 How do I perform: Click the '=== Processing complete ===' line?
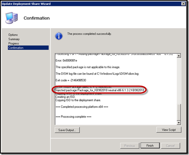click(x=73, y=117)
